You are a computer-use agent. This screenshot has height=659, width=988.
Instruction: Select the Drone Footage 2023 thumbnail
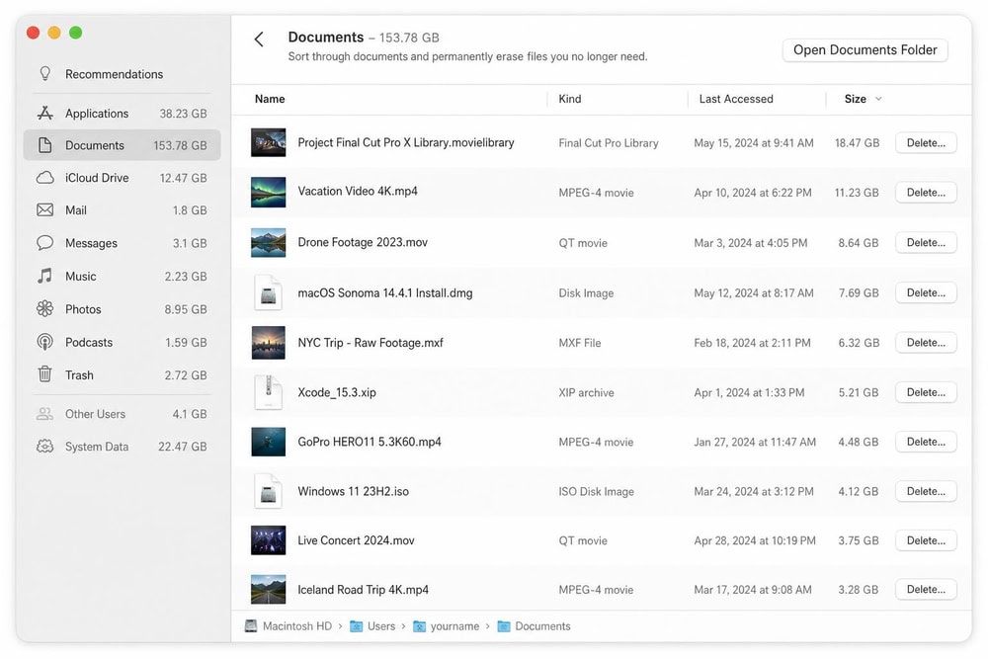pos(268,243)
